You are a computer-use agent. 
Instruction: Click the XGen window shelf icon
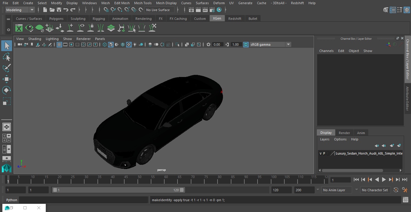tap(19, 28)
